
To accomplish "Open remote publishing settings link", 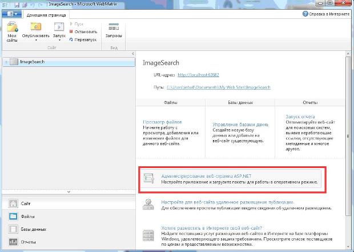I will [x=227, y=202].
